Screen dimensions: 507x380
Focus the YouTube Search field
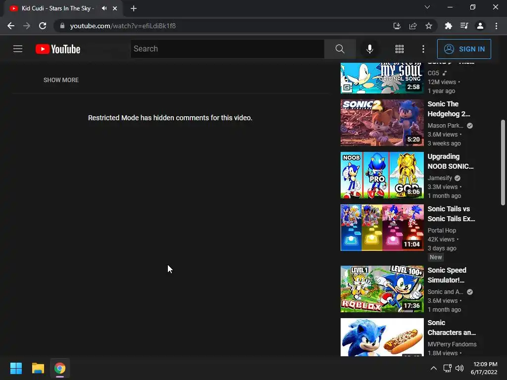(227, 49)
